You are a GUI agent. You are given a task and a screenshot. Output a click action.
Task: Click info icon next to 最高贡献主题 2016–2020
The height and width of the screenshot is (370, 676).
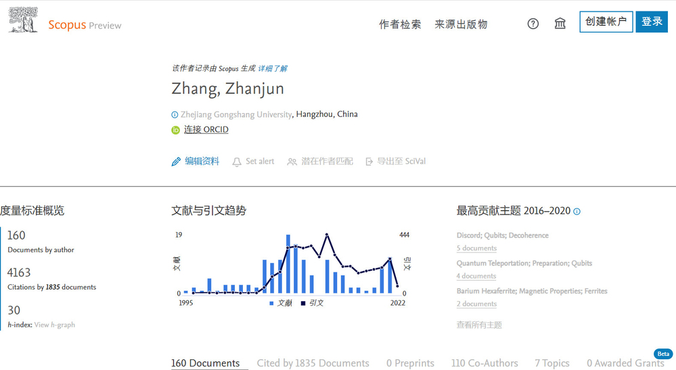tap(577, 212)
